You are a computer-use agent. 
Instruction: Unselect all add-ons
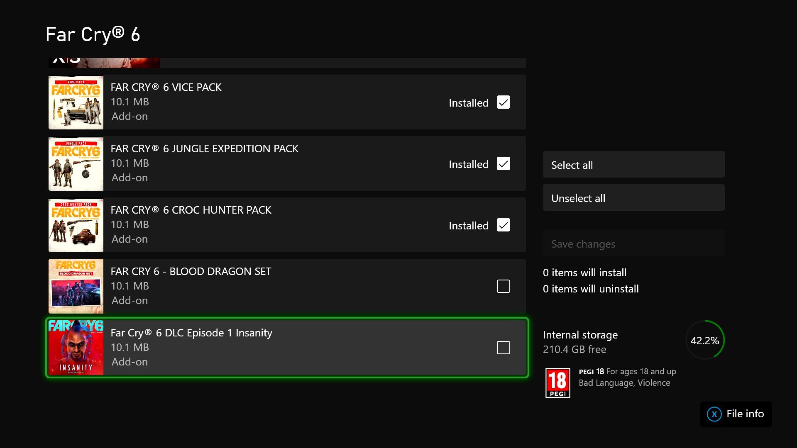tap(633, 198)
